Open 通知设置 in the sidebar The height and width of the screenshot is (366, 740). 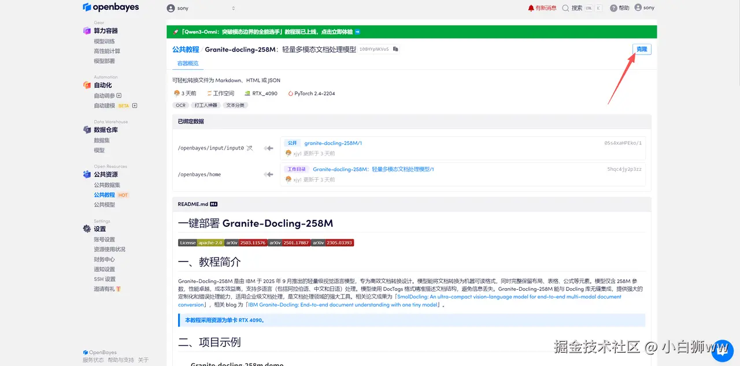point(104,269)
